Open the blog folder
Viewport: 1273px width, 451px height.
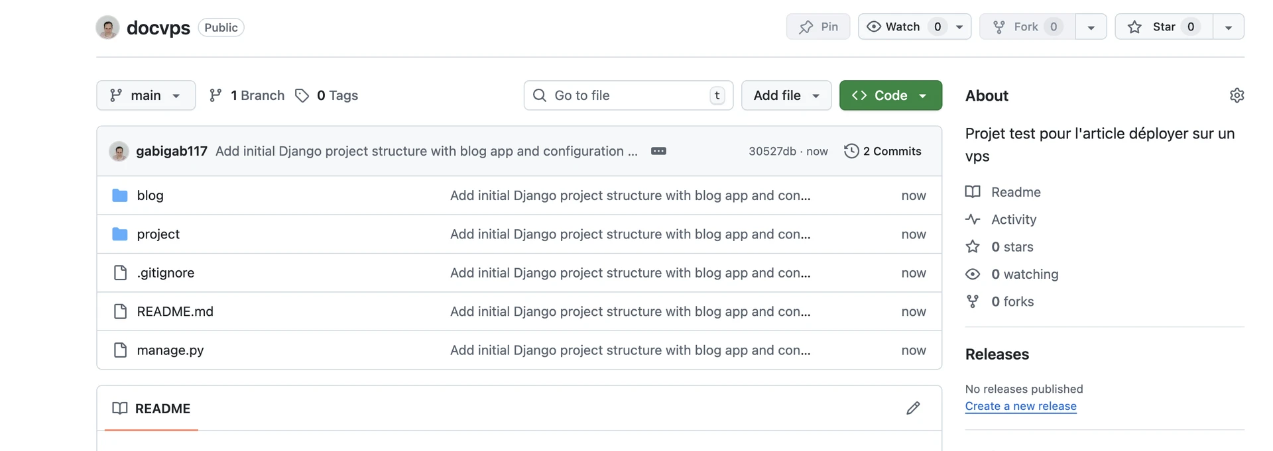(150, 195)
